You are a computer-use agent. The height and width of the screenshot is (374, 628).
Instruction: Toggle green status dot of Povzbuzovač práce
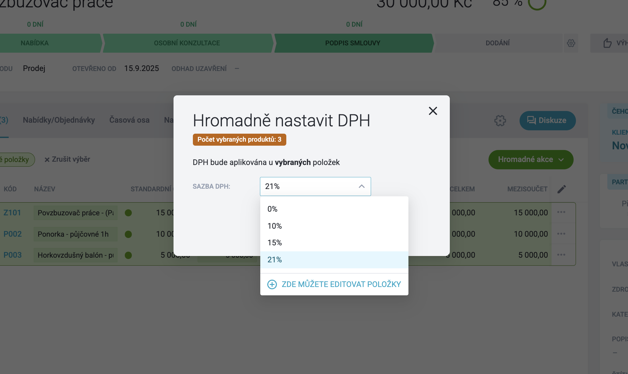128,213
